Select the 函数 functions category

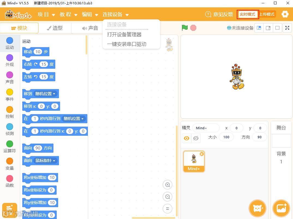[x=10, y=181]
